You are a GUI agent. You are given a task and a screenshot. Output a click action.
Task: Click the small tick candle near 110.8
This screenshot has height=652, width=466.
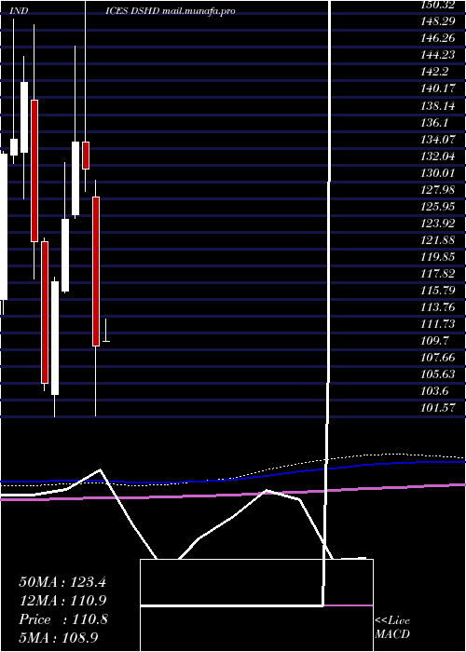point(106,331)
